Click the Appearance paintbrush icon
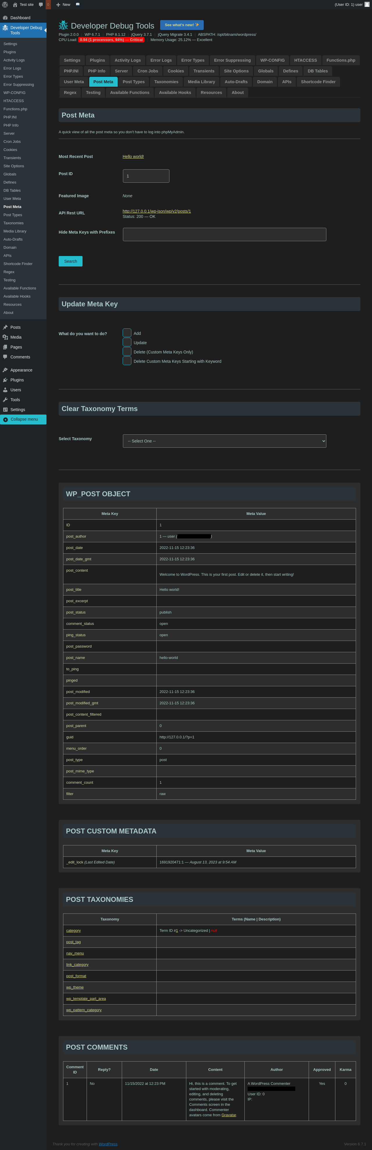Viewport: 372px width, 1150px height. click(x=5, y=370)
